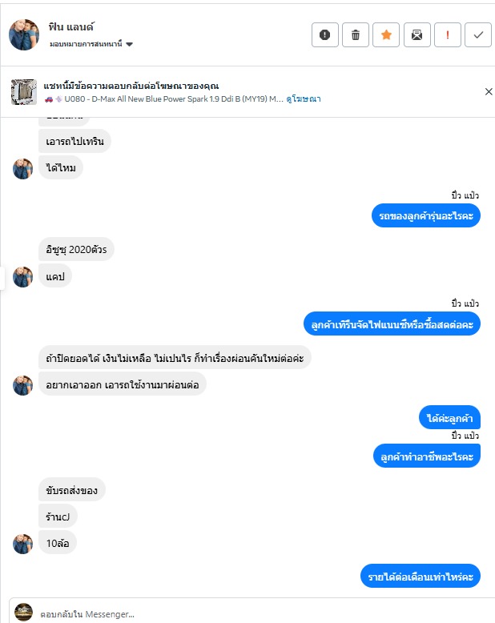Click the red exclamation priority icon
This screenshot has width=495, height=623.
[x=447, y=34]
